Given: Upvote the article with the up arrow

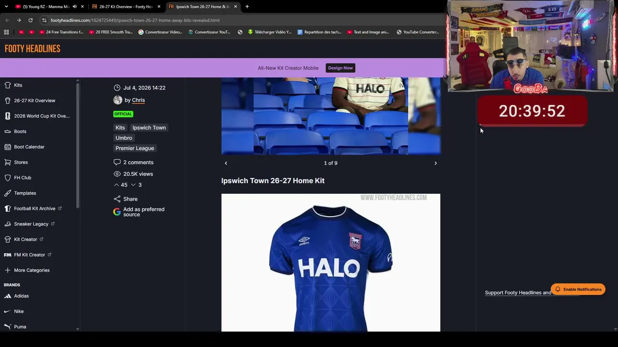Looking at the screenshot, I should click(x=116, y=185).
